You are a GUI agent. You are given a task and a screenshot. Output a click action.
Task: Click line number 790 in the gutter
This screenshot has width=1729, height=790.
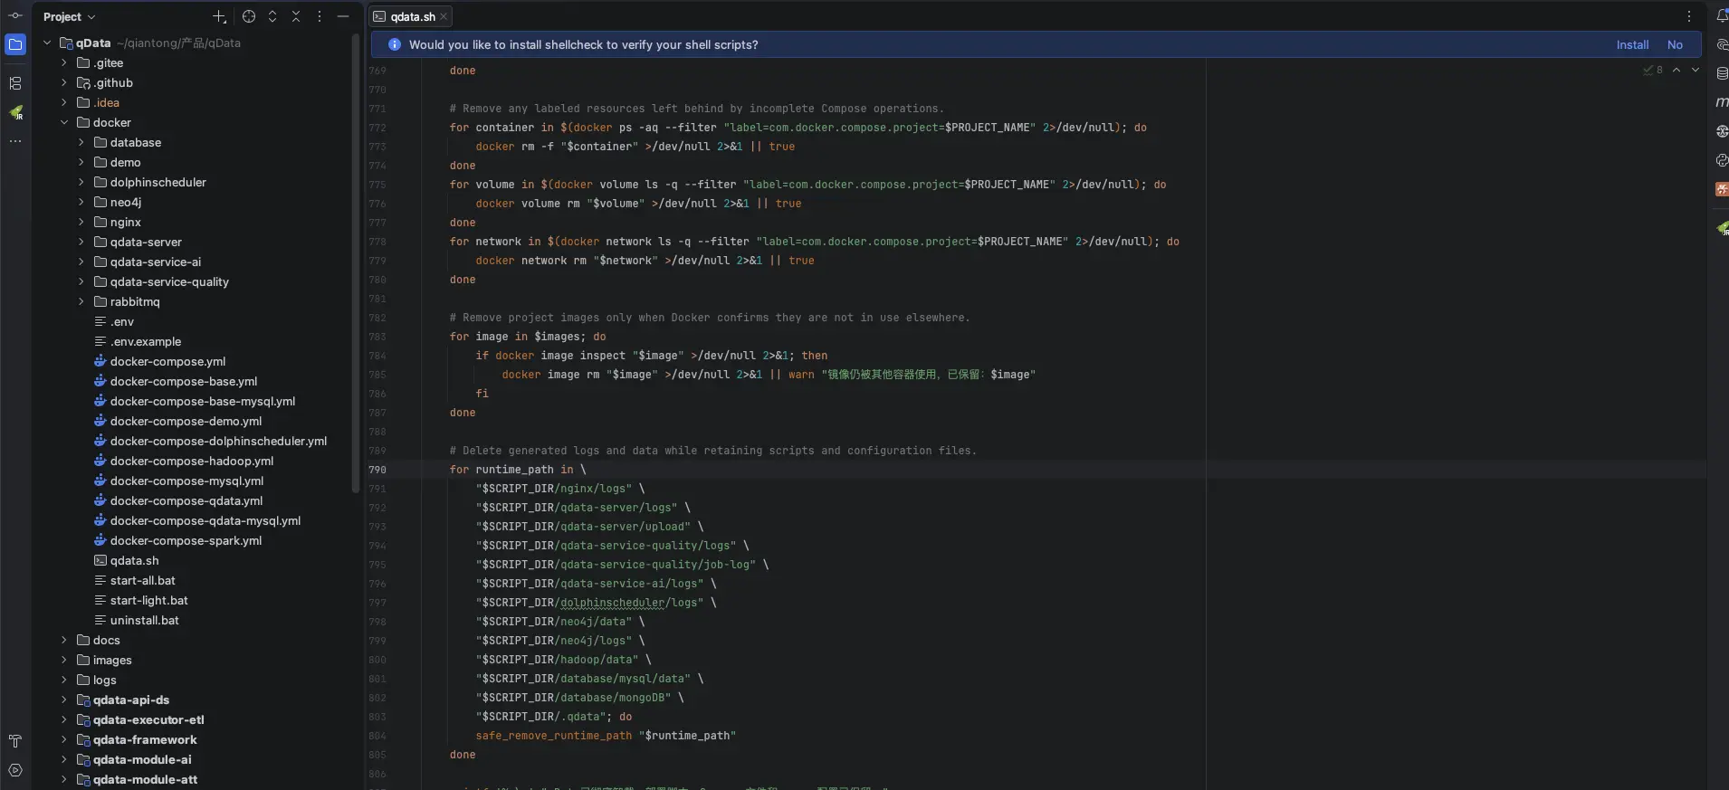coord(377,470)
